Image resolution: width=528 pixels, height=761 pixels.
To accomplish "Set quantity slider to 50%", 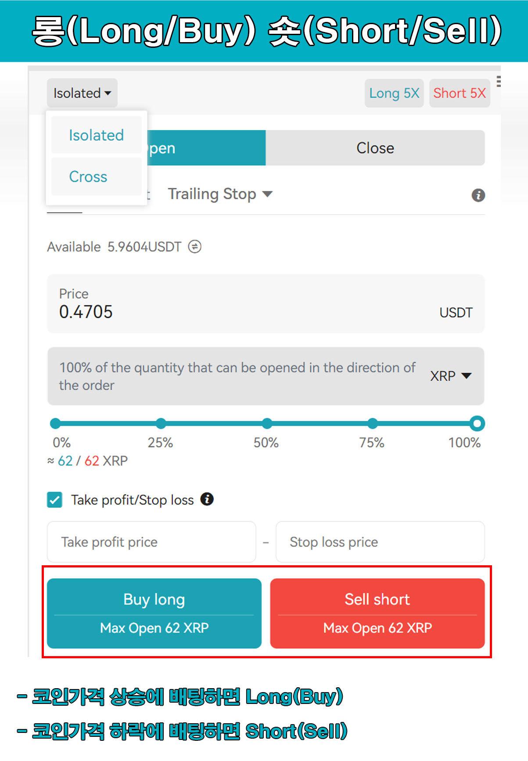I will (267, 424).
